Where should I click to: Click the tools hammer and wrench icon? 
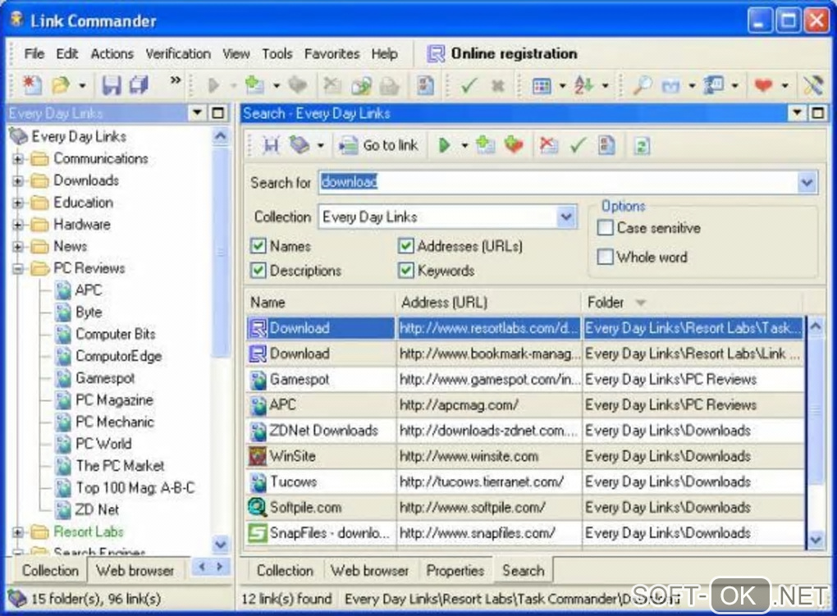click(812, 84)
